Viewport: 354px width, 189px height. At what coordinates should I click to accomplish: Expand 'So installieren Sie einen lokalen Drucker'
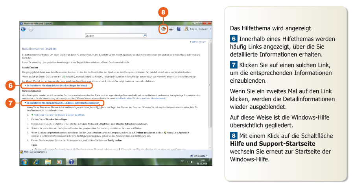(x=57, y=85)
